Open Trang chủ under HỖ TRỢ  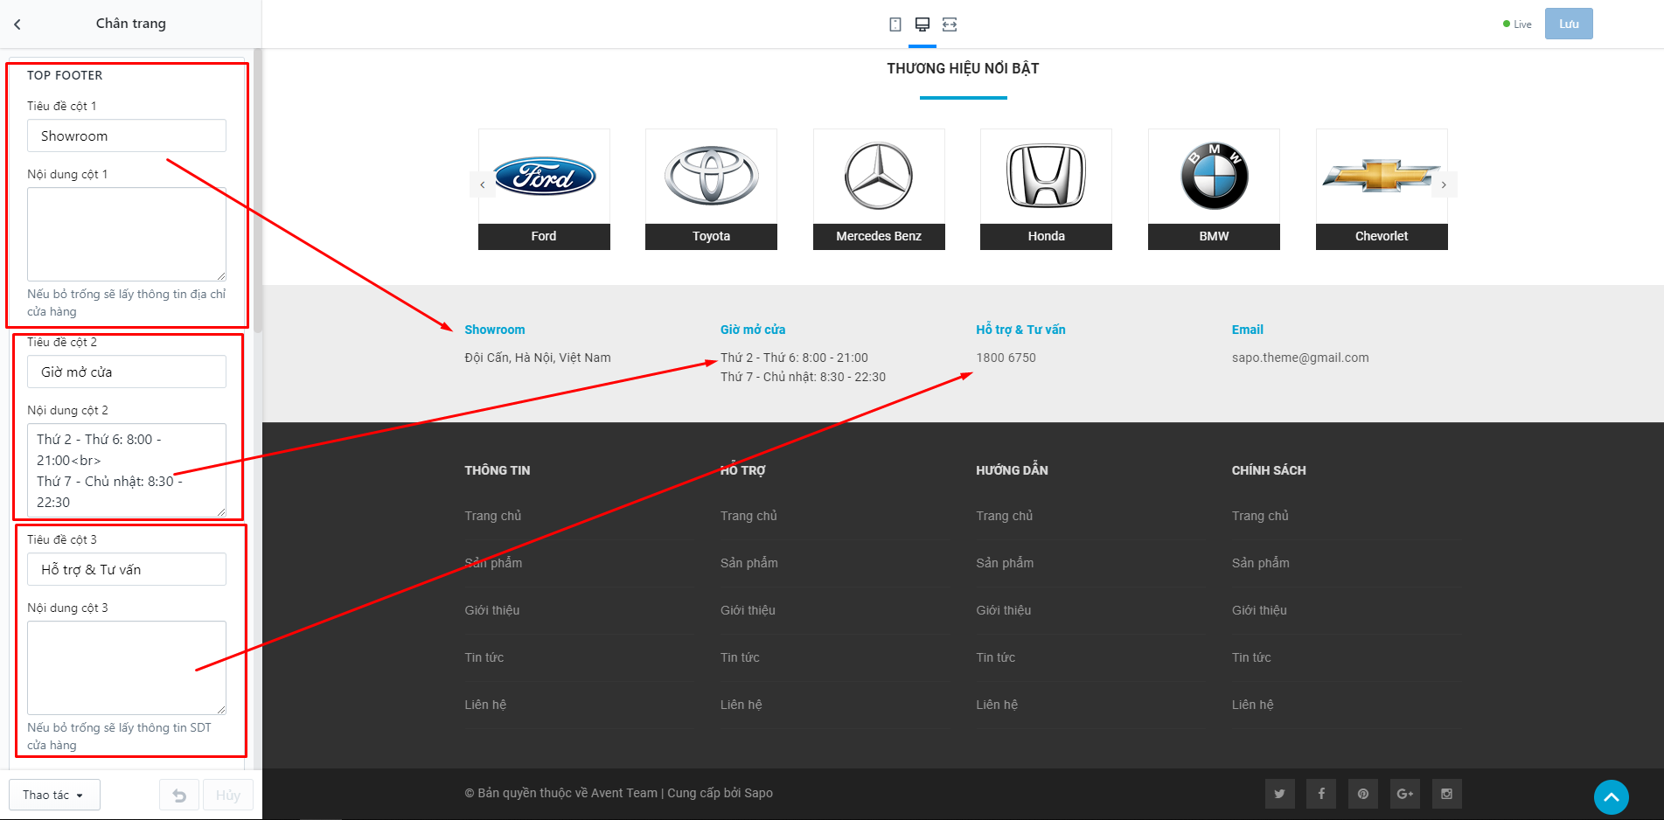tap(748, 516)
